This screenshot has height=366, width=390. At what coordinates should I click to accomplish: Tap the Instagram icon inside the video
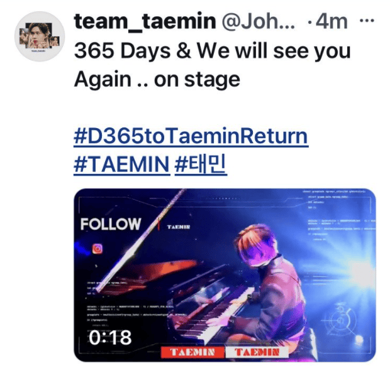point(97,249)
